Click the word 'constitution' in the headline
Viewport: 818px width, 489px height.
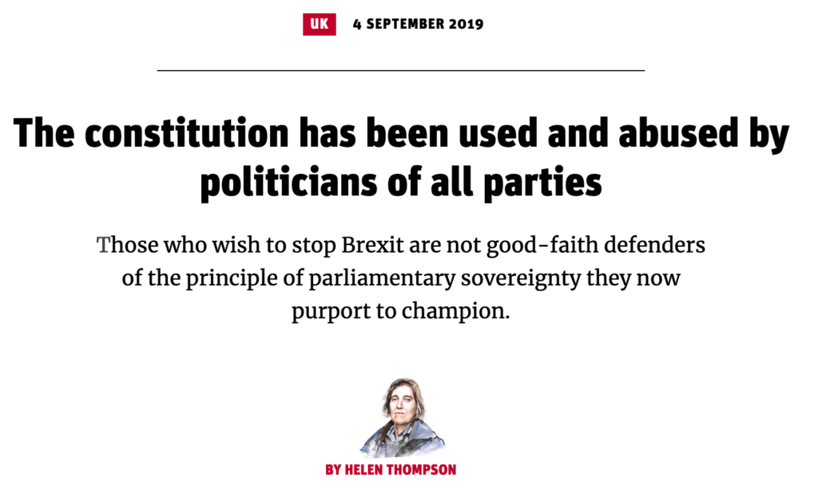[186, 132]
